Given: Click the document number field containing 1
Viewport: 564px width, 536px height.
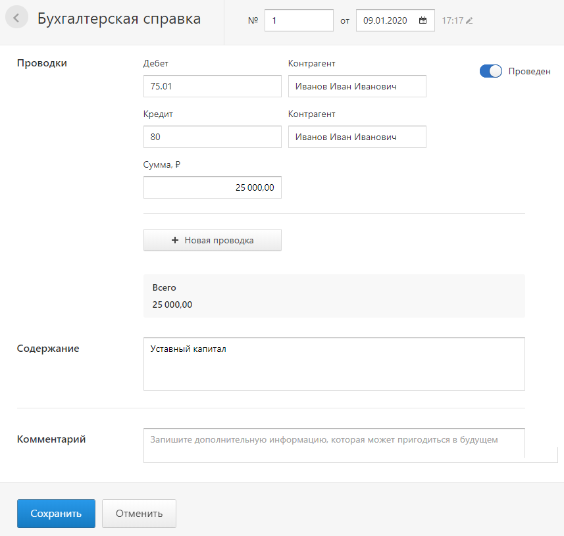Looking at the screenshot, I should click(x=299, y=20).
